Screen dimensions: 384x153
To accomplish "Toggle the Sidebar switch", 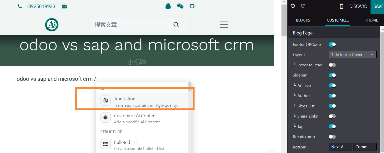I will 332,75.
